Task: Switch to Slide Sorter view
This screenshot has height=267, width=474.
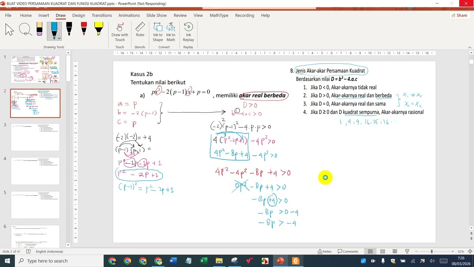Action: tap(383, 251)
